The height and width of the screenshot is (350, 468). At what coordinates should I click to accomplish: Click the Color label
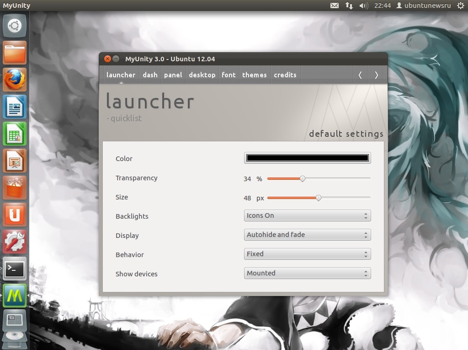124,159
